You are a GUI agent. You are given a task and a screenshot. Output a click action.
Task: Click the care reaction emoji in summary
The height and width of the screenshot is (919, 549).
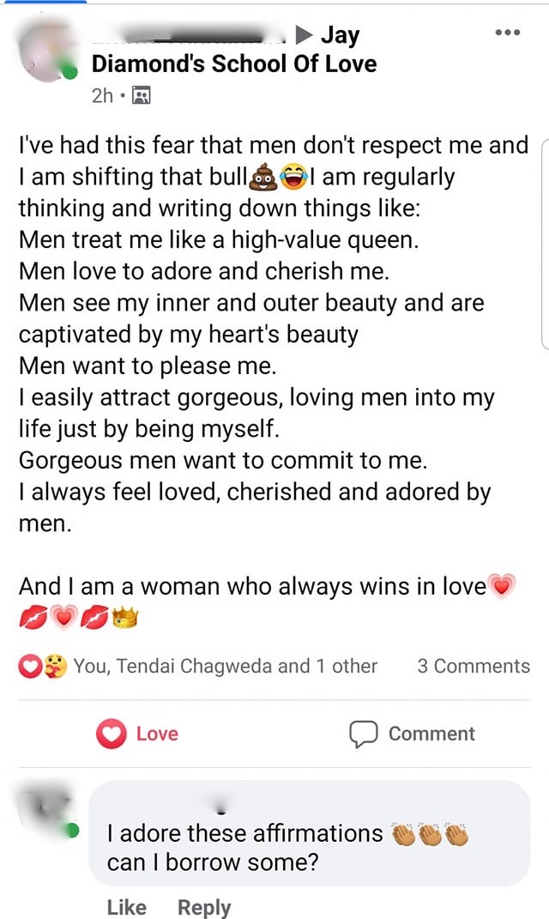coord(55,667)
